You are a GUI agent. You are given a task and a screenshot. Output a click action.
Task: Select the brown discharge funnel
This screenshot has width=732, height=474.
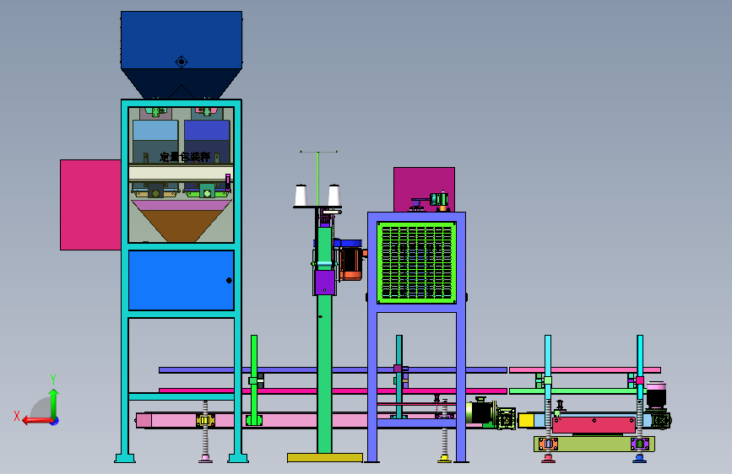(x=182, y=226)
